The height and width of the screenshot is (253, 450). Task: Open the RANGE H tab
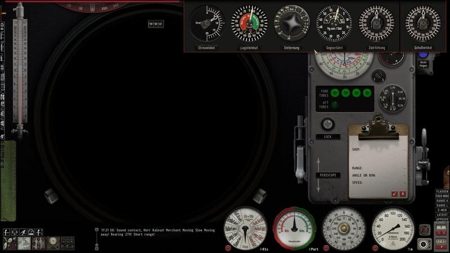coord(442,201)
